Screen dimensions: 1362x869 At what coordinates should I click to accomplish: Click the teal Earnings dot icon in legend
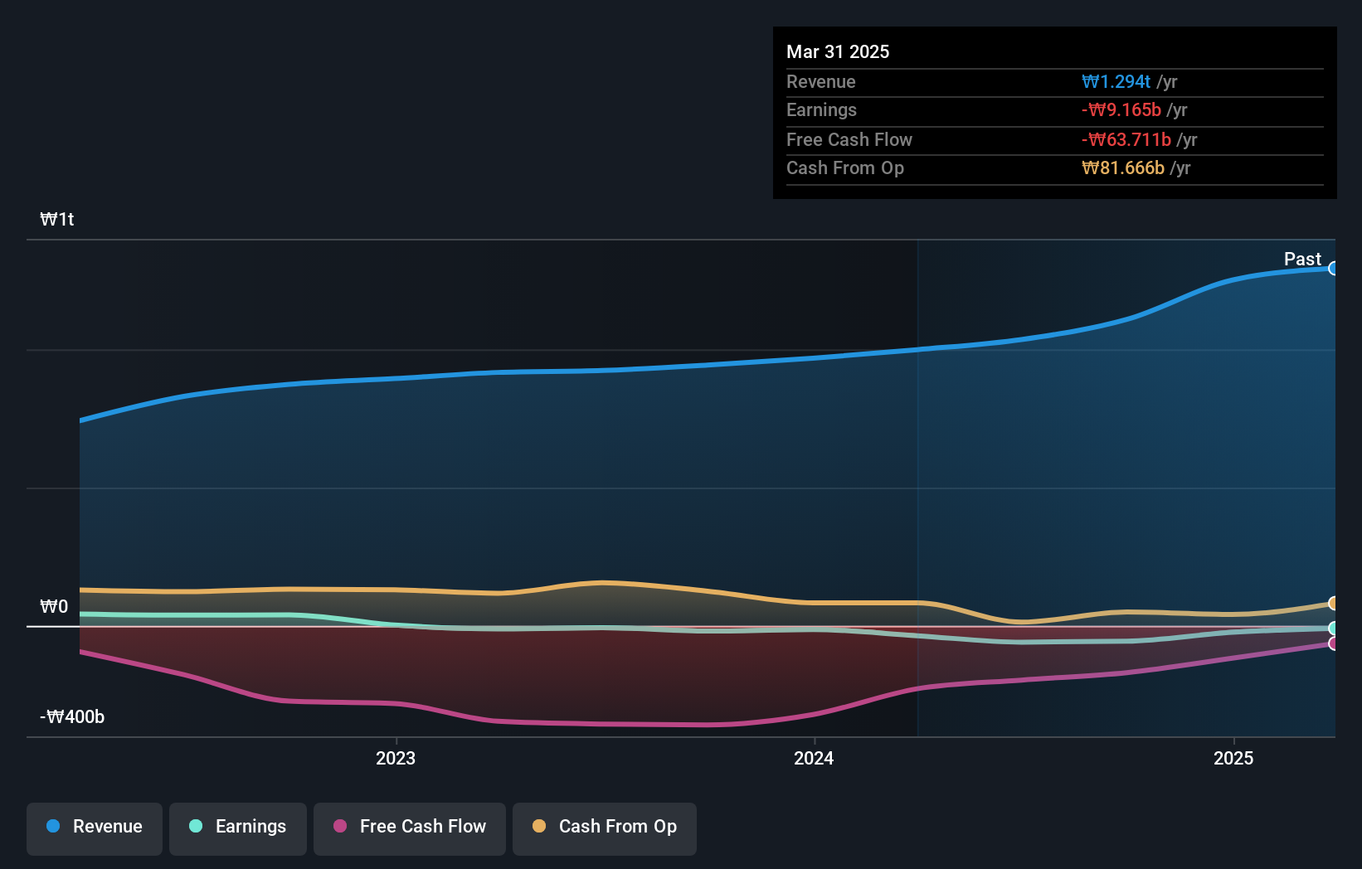coord(194,826)
